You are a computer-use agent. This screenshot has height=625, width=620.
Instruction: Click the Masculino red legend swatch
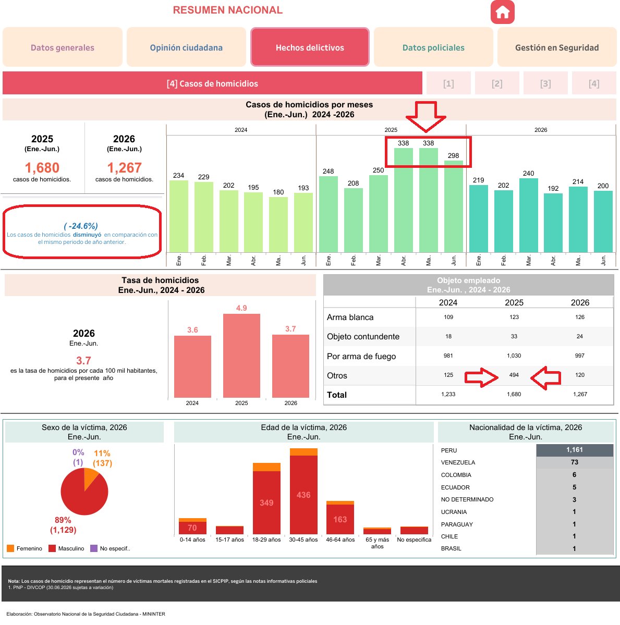click(52, 548)
